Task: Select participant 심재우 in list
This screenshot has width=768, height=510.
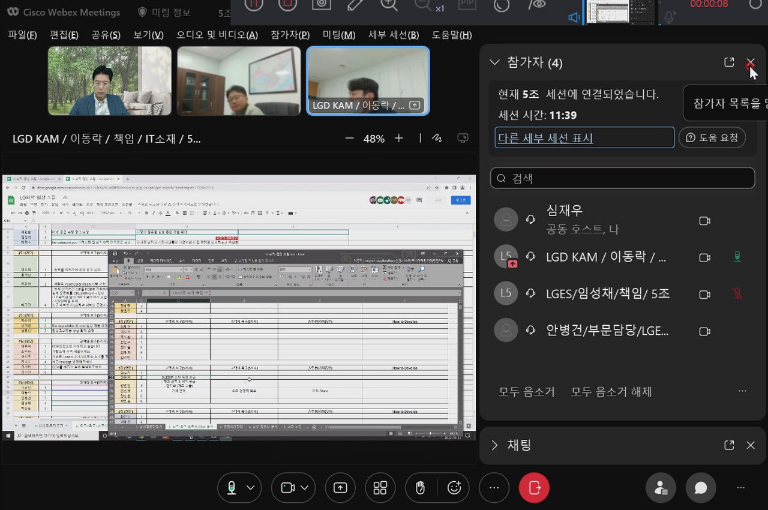Action: (622, 220)
